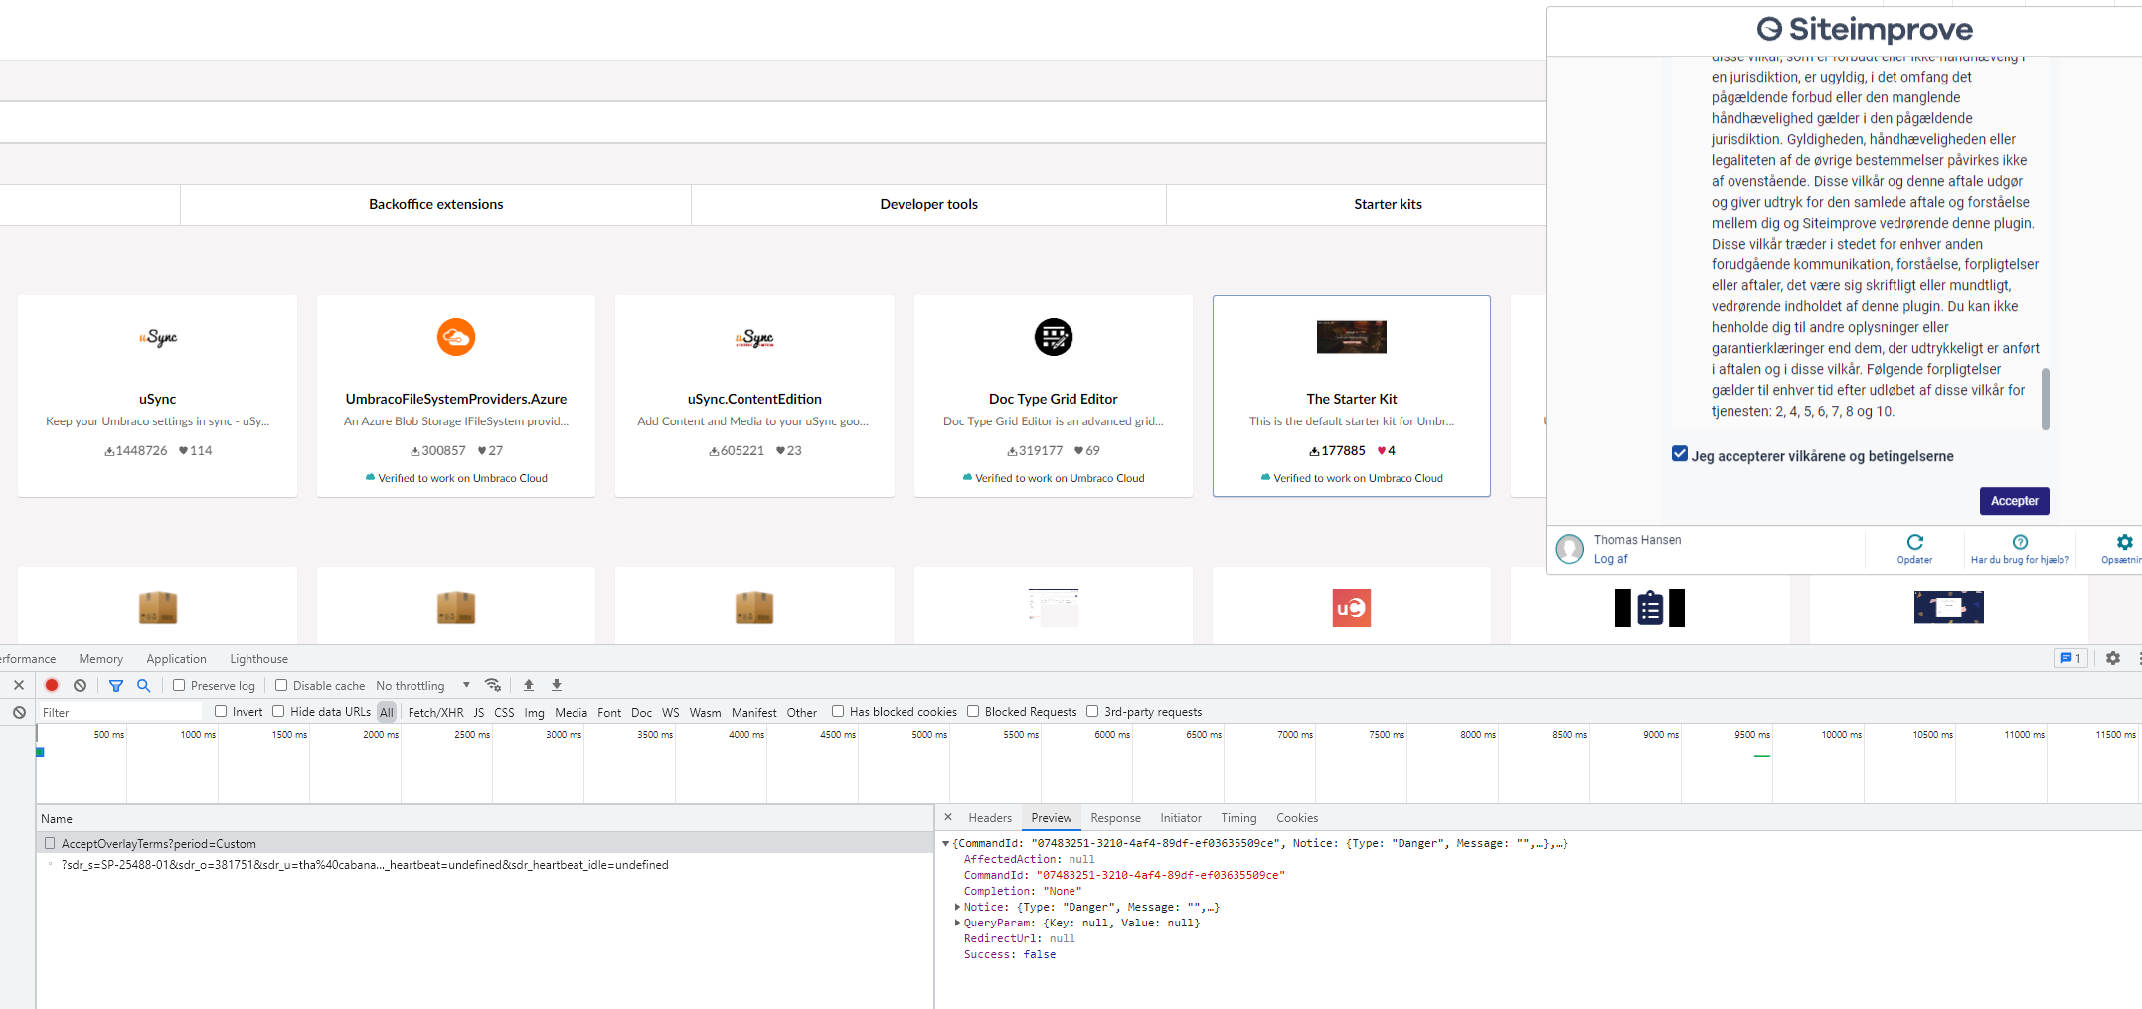The width and height of the screenshot is (2142, 1009).
Task: Enable the Preserve log checkbox
Action: click(x=179, y=685)
